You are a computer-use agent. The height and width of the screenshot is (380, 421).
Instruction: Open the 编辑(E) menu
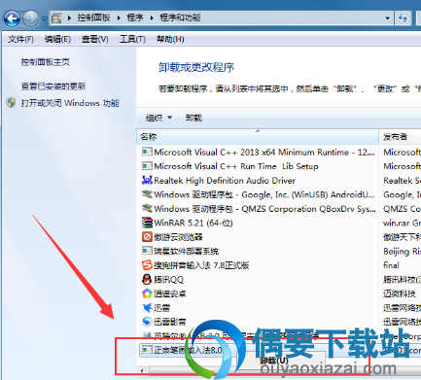57,39
